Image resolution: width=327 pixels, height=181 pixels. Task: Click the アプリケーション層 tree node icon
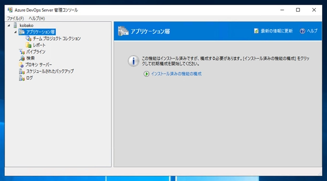pyautogui.click(x=22, y=32)
